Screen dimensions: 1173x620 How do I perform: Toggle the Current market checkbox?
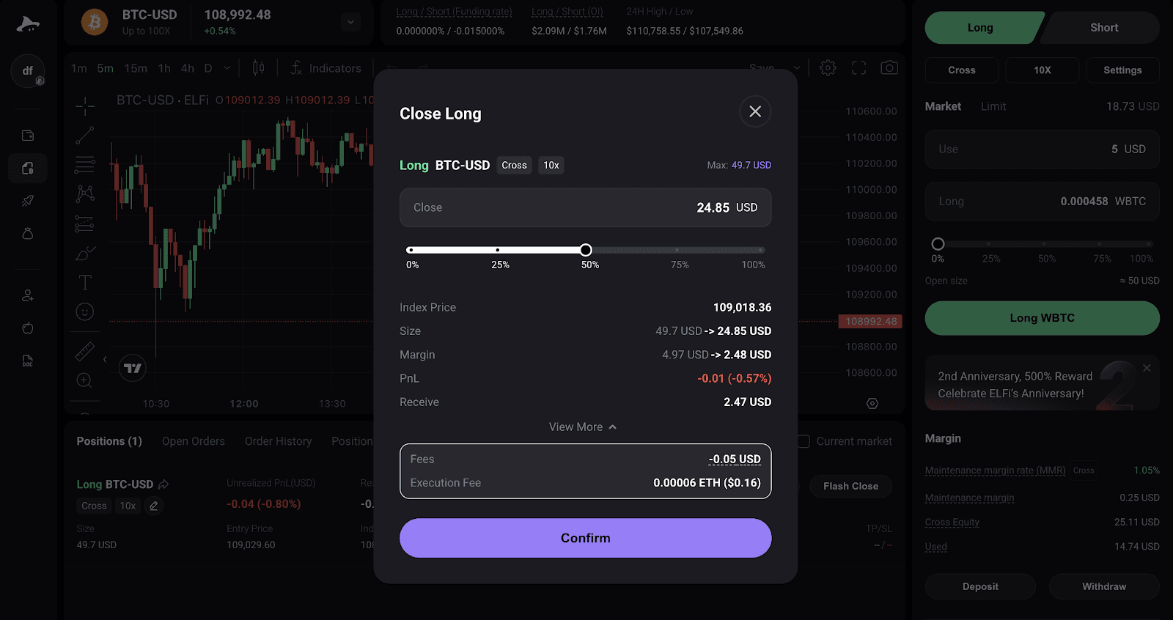(804, 441)
